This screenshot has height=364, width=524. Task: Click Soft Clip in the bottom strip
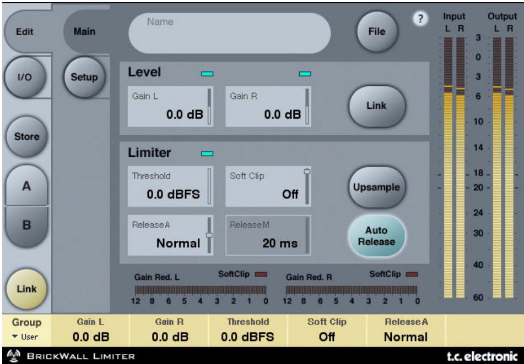[x=327, y=330]
